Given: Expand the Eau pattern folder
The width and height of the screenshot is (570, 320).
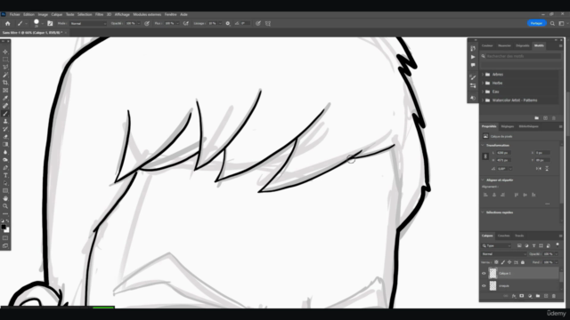Looking at the screenshot, I should coord(483,92).
